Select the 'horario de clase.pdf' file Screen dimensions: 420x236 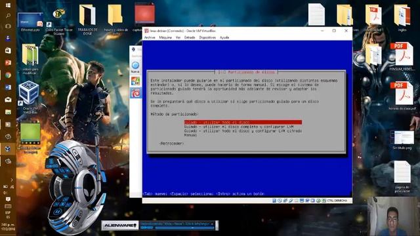[403, 96]
